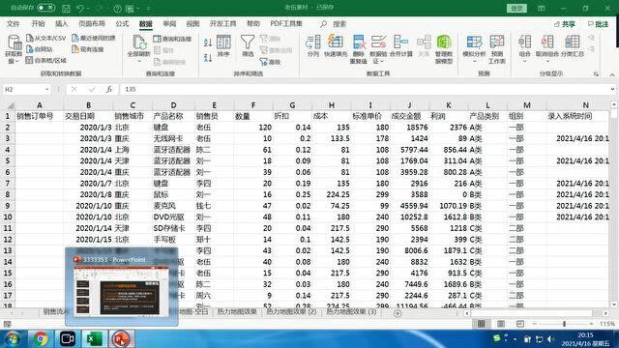Image resolution: width=619 pixels, height=348 pixels.
Task: Click the formula bar showing 135
Action: [366, 90]
